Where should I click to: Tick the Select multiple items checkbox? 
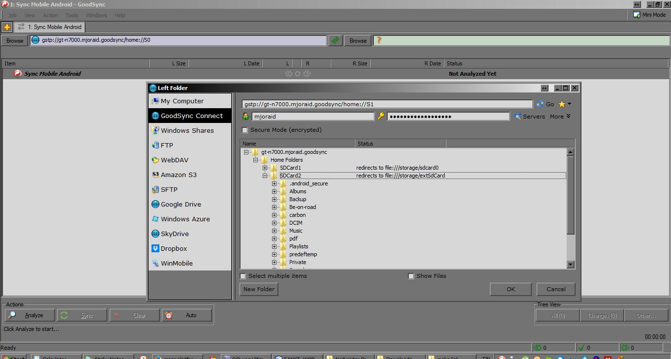[x=243, y=276]
